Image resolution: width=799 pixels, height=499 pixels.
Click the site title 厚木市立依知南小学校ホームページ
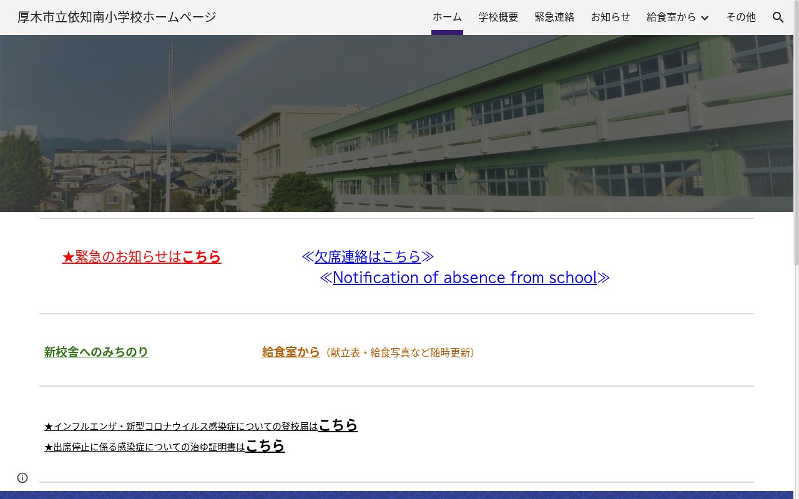click(x=117, y=17)
